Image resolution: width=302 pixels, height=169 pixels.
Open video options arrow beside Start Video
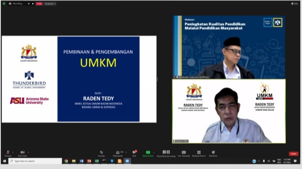(28, 152)
